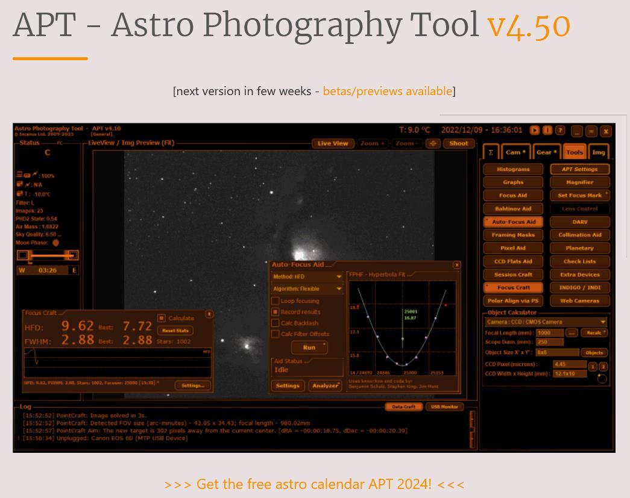Toggle the Calculate checkbox in Focus Craft
The image size is (630, 498).
pos(161,318)
